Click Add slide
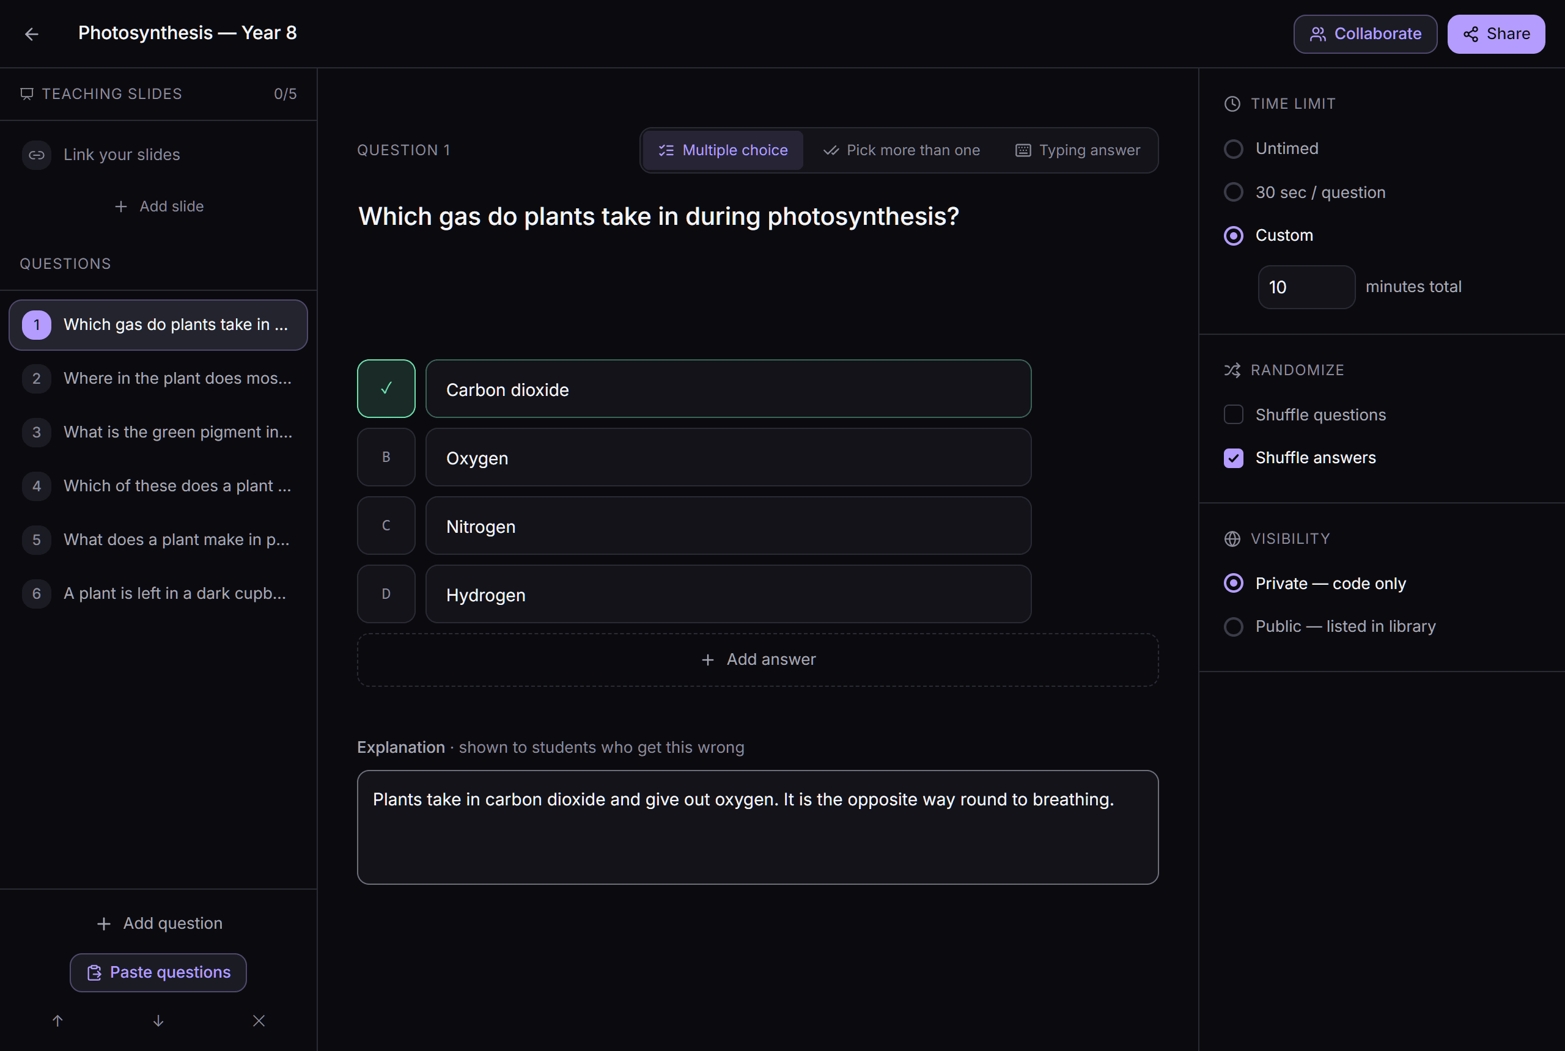The image size is (1565, 1051). pyautogui.click(x=158, y=207)
